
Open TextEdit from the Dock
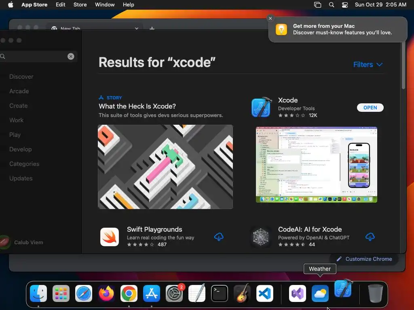197,293
